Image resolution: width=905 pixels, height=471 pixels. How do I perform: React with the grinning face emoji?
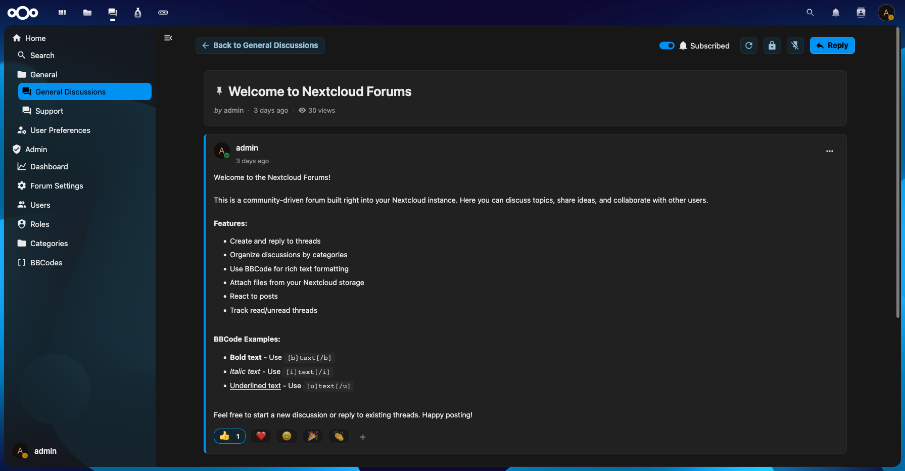click(x=287, y=436)
